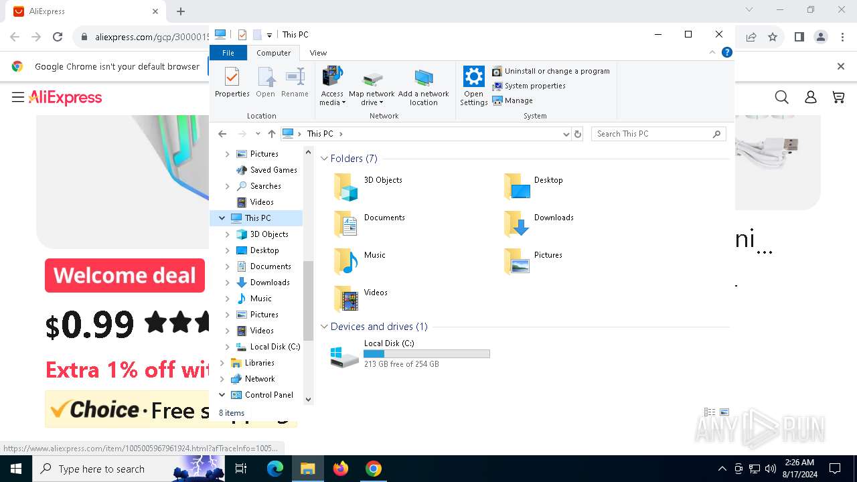
Task: Switch to large icons view
Action: coord(724,412)
